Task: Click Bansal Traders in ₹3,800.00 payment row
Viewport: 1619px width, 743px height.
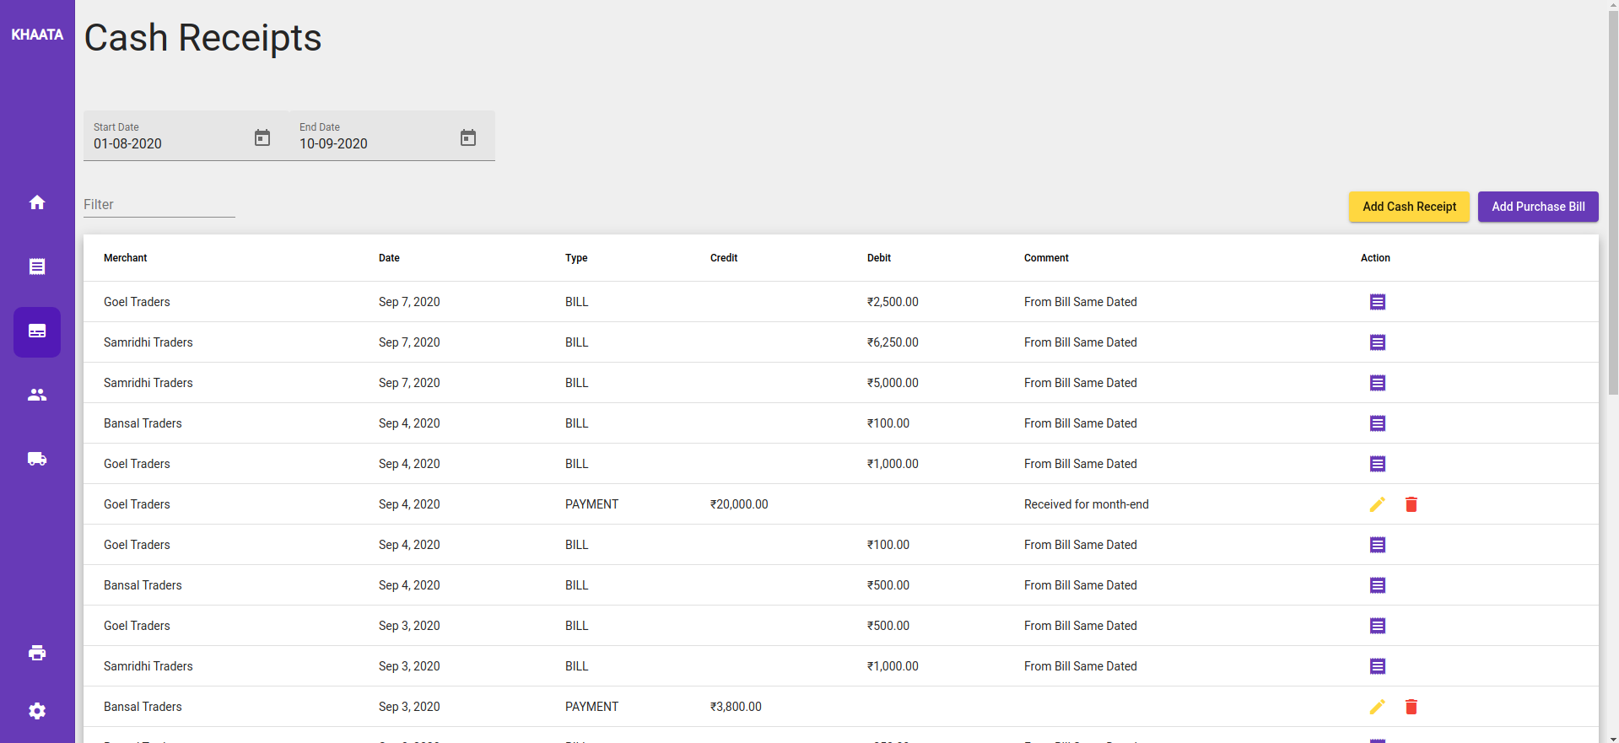Action: click(143, 707)
